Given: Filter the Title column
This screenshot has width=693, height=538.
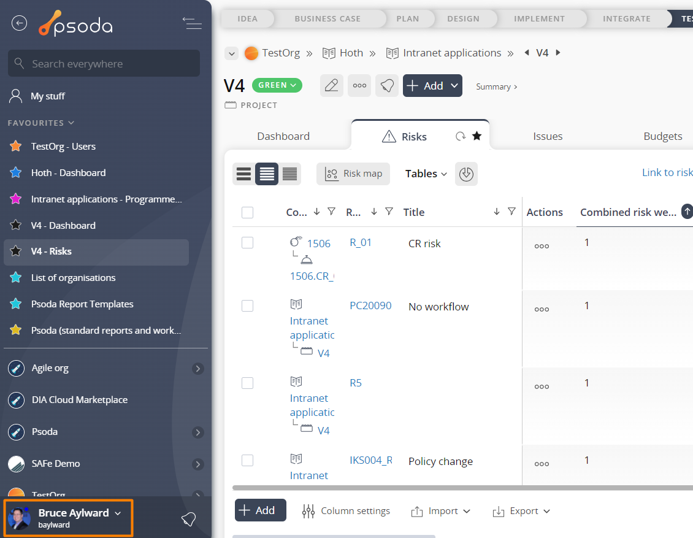Looking at the screenshot, I should (x=511, y=212).
